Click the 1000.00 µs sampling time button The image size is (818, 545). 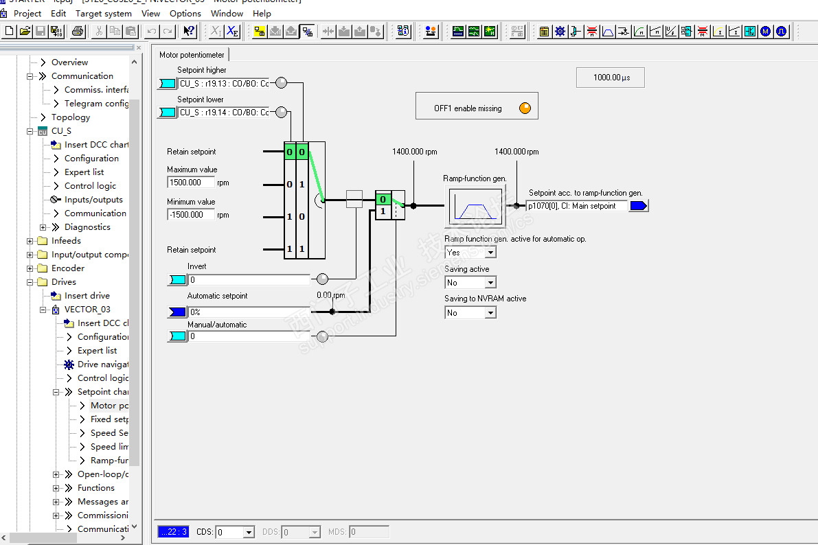tap(611, 78)
